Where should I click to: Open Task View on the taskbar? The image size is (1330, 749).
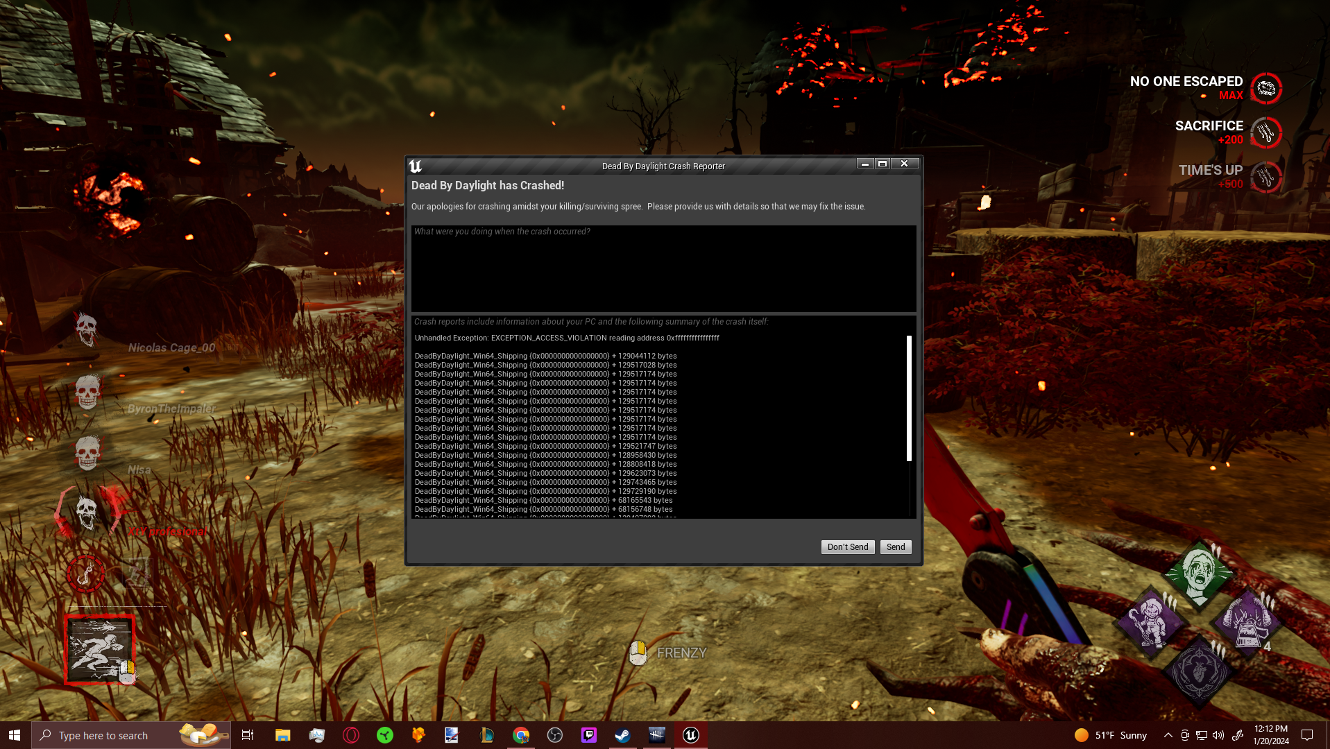[248, 735]
